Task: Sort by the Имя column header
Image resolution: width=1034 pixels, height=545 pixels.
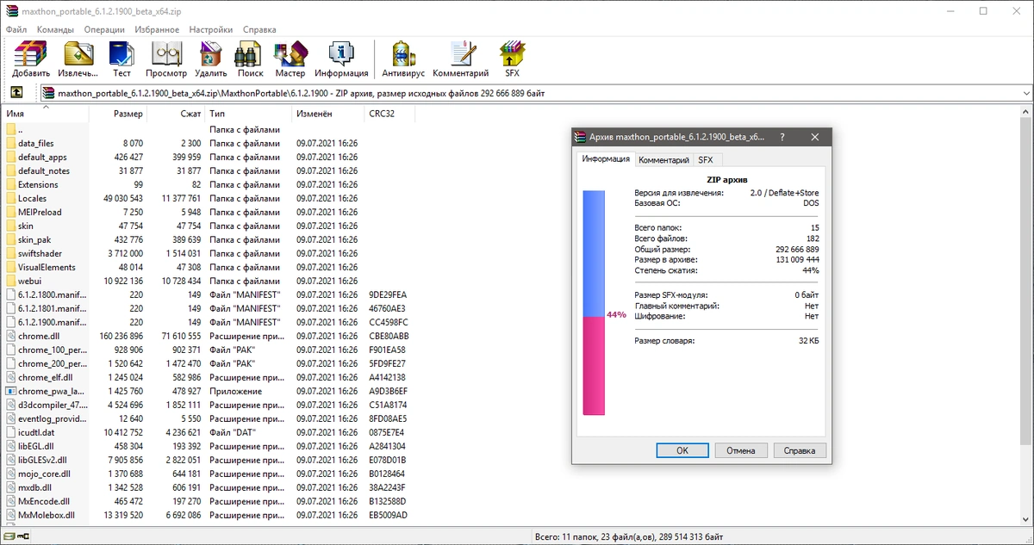Action: (x=45, y=114)
